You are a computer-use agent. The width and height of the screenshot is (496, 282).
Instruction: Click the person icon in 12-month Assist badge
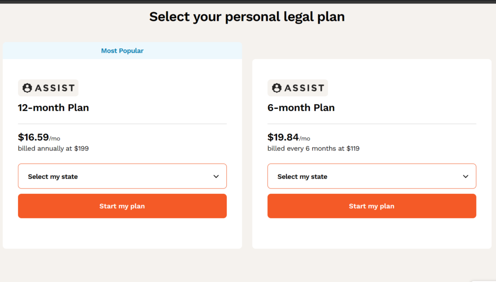(x=27, y=88)
